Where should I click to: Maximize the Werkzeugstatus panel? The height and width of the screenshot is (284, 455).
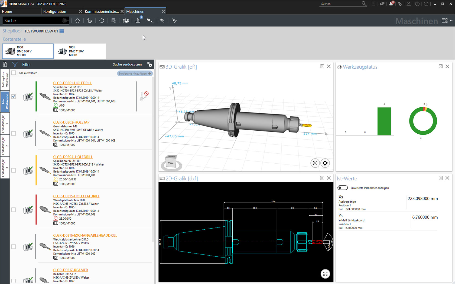point(441,67)
